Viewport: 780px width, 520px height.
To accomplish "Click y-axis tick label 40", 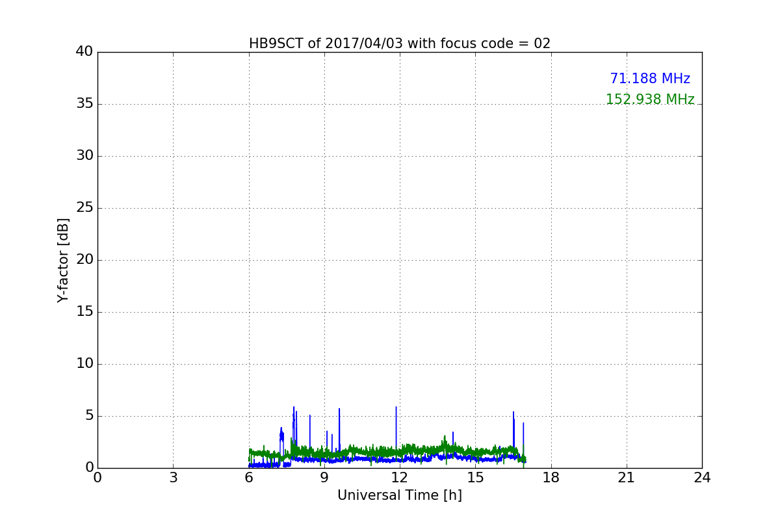I will [x=84, y=52].
